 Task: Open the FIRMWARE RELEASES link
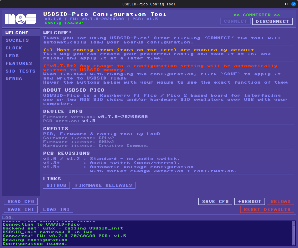click(x=104, y=185)
